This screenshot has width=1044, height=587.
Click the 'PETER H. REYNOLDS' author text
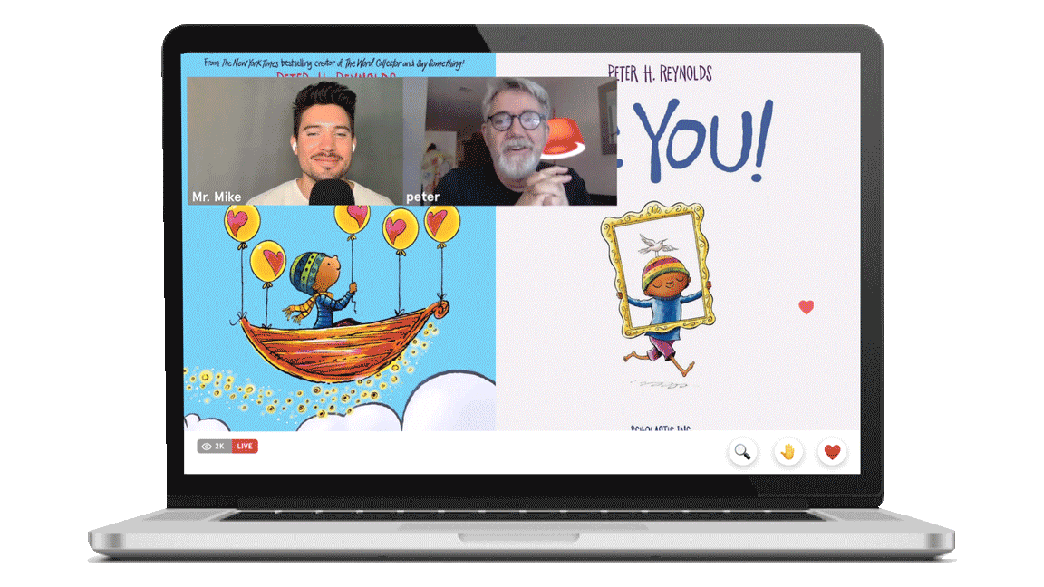(660, 73)
